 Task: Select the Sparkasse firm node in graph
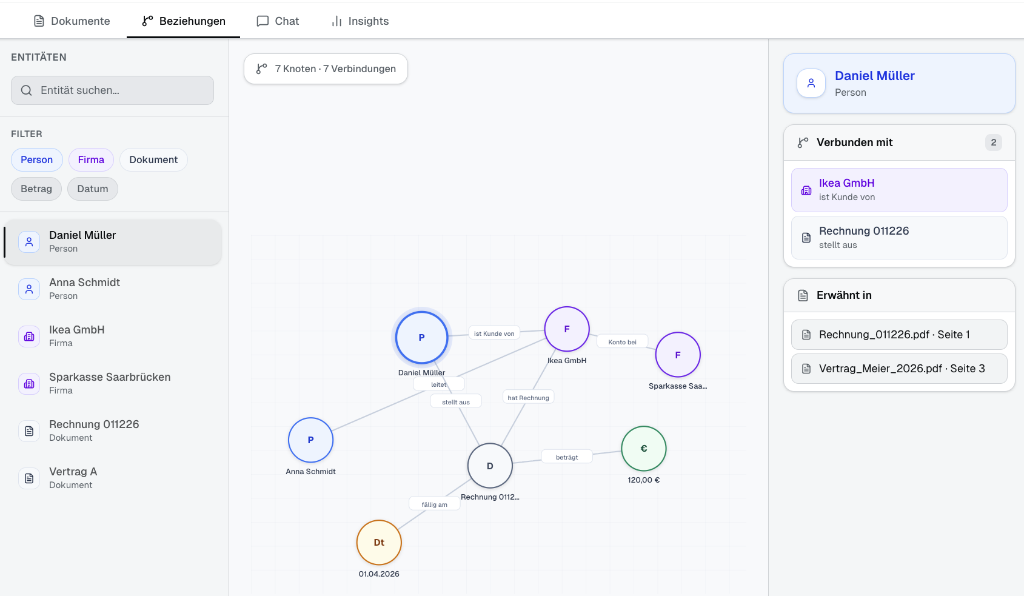point(677,355)
